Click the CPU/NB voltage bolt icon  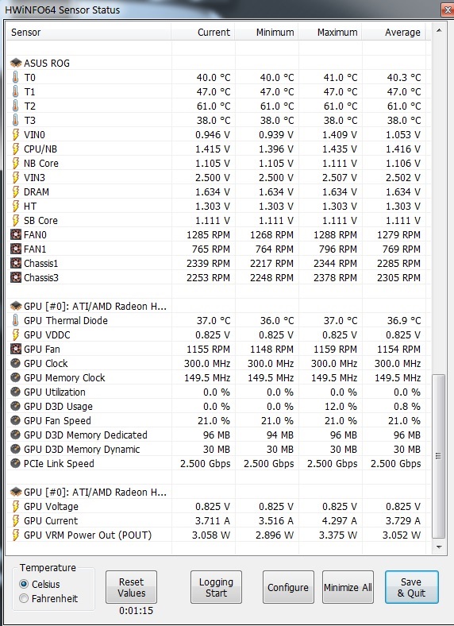click(x=16, y=149)
